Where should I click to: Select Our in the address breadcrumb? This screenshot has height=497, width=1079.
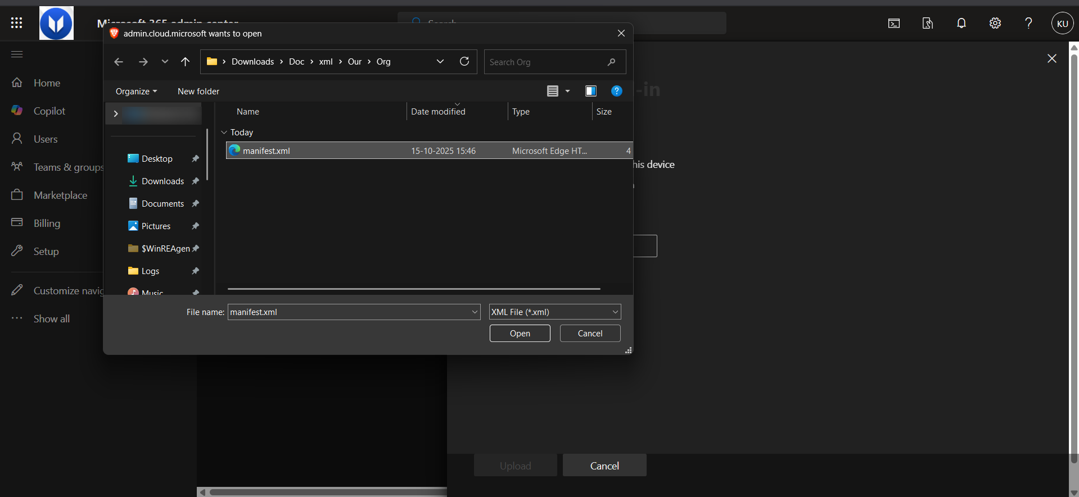coord(355,62)
